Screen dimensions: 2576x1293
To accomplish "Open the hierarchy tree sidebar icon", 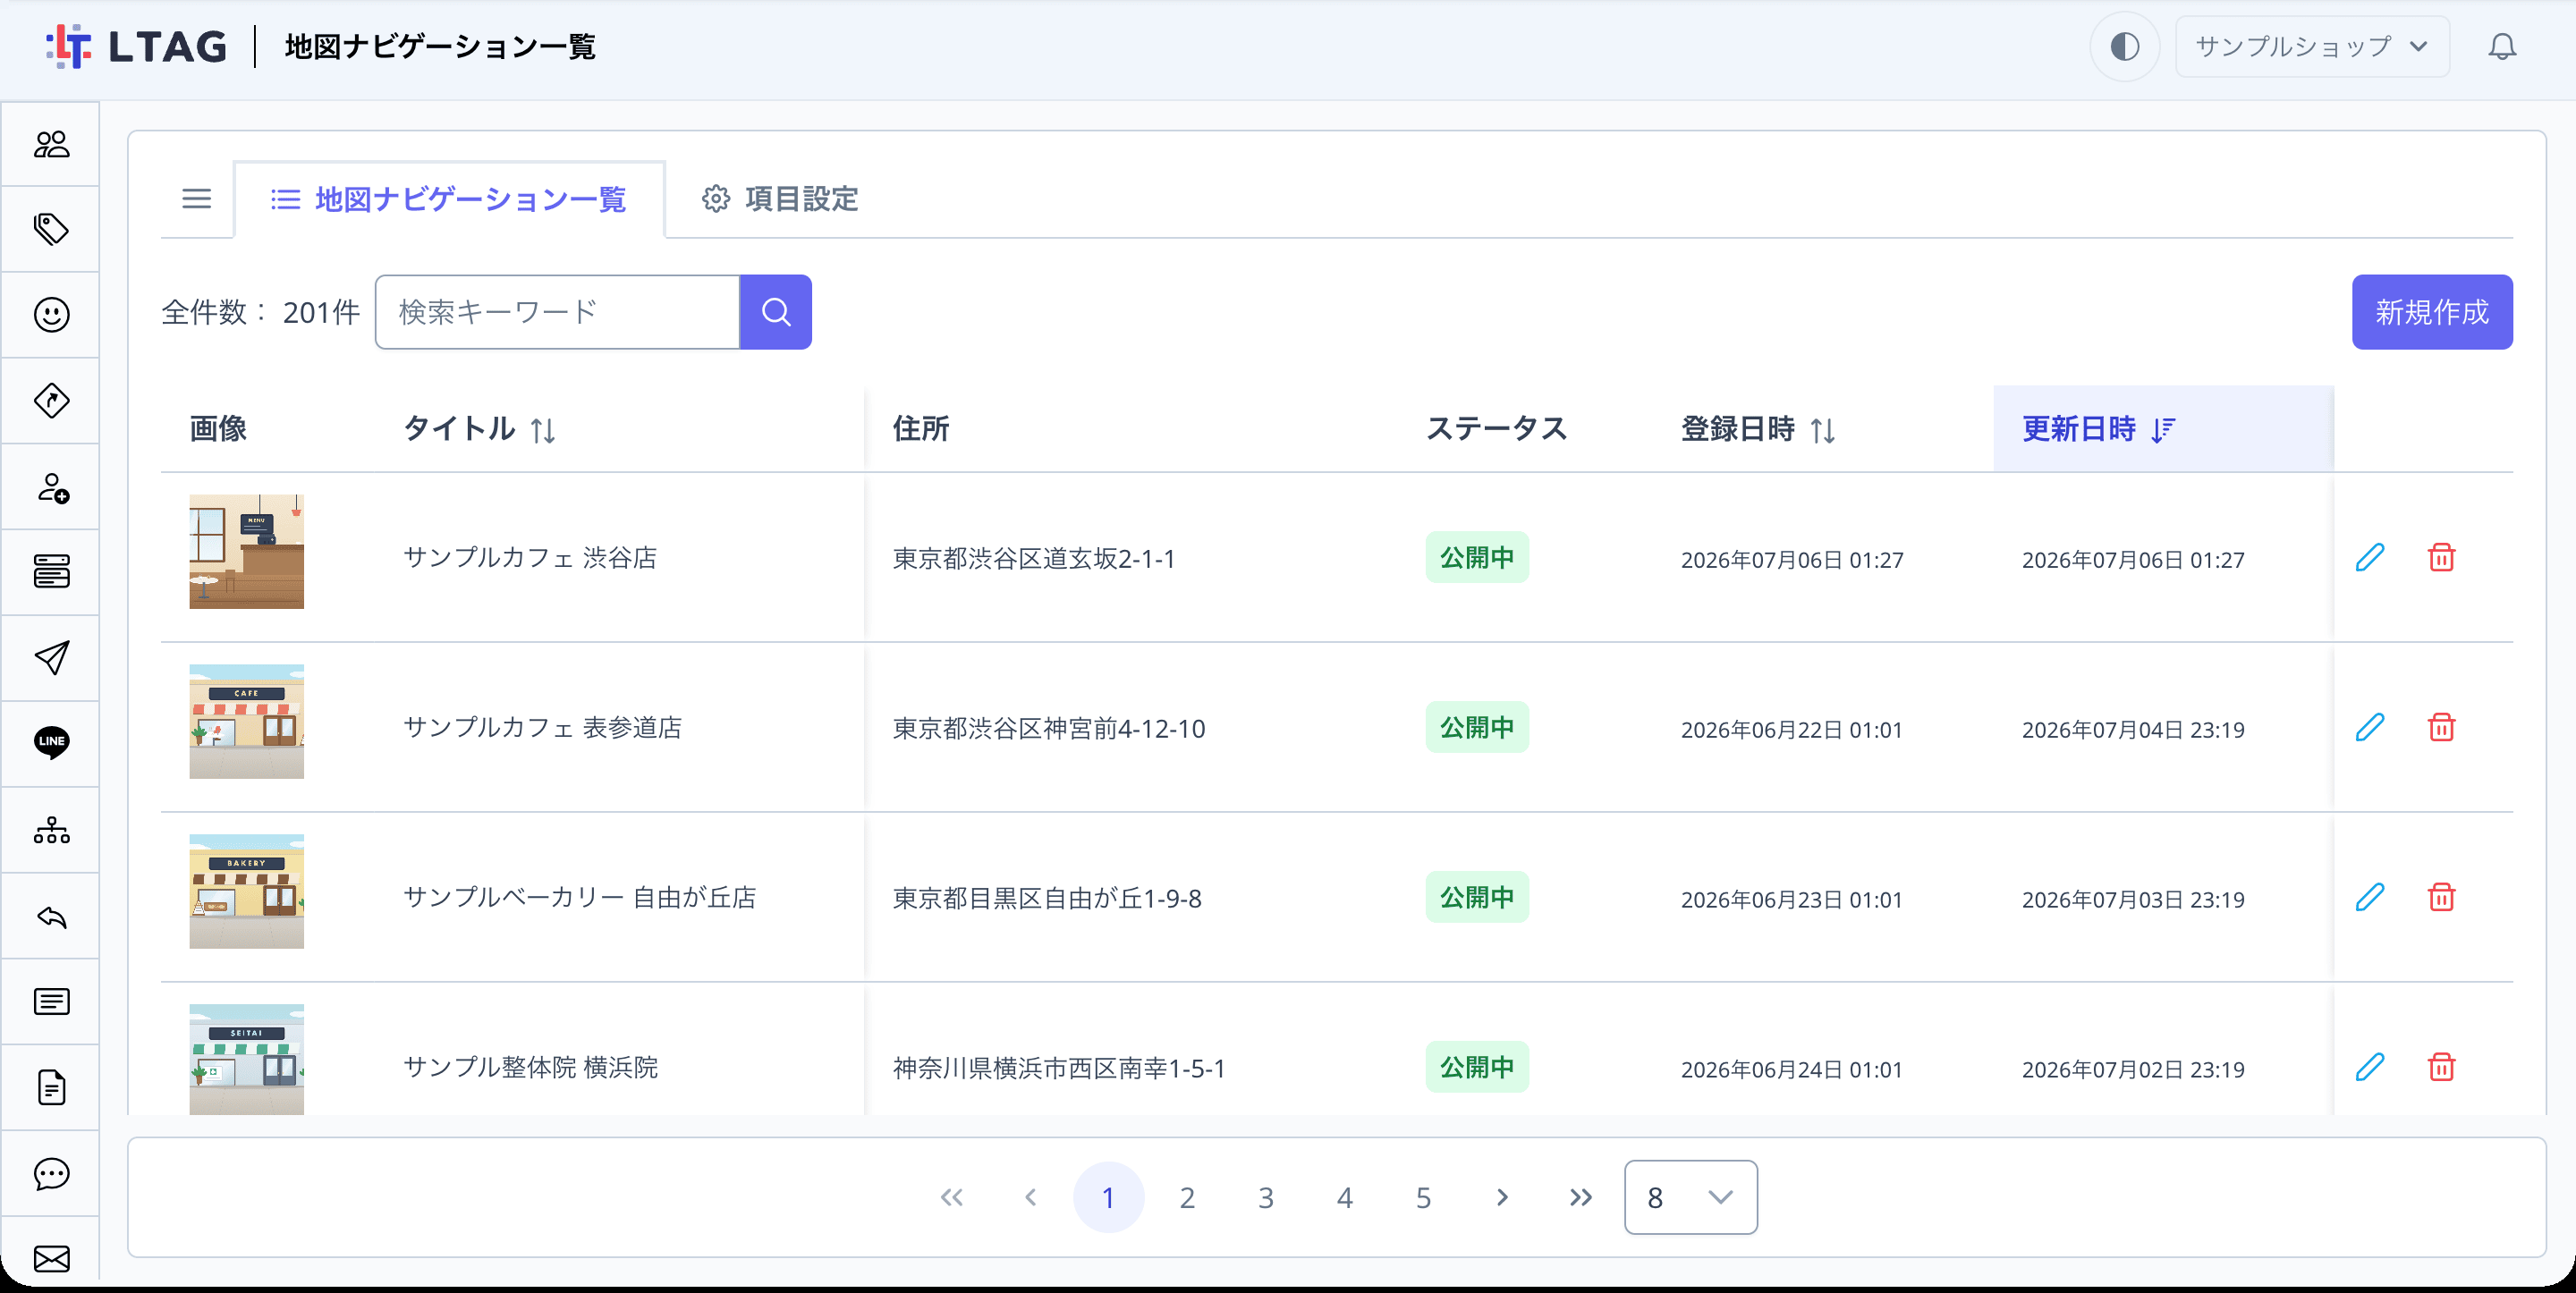I will 51,830.
